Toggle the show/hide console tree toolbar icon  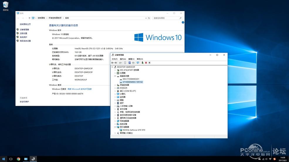coord(120,63)
